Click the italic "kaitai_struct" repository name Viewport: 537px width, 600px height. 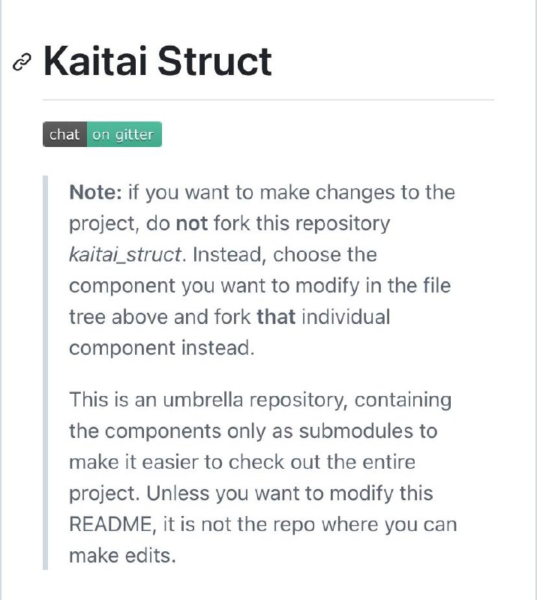click(x=125, y=254)
